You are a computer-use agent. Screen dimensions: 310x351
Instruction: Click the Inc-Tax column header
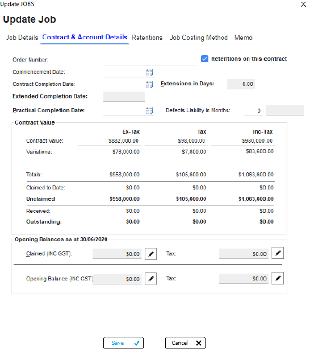point(263,132)
